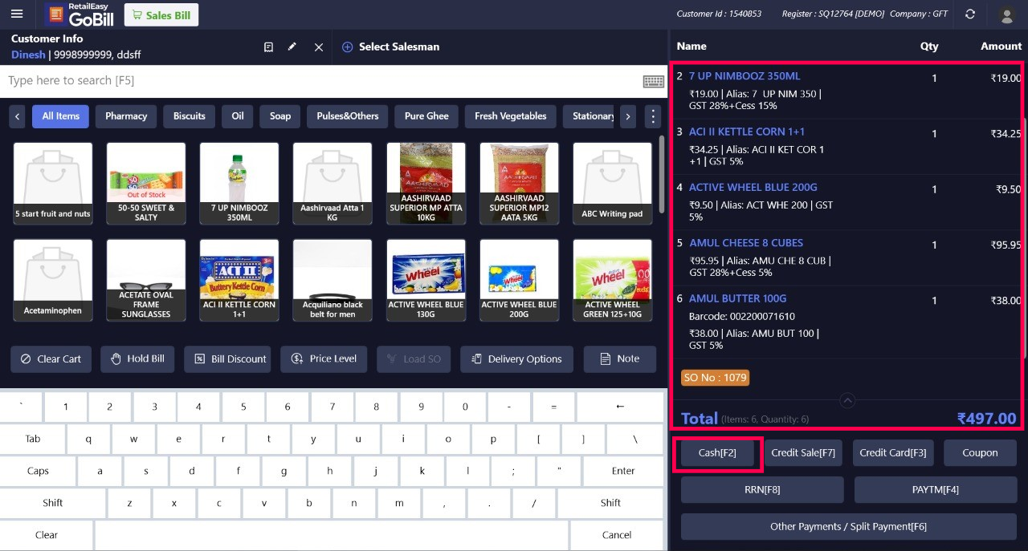The height and width of the screenshot is (551, 1028).
Task: Choose RRN[F8] payment
Action: (x=762, y=490)
